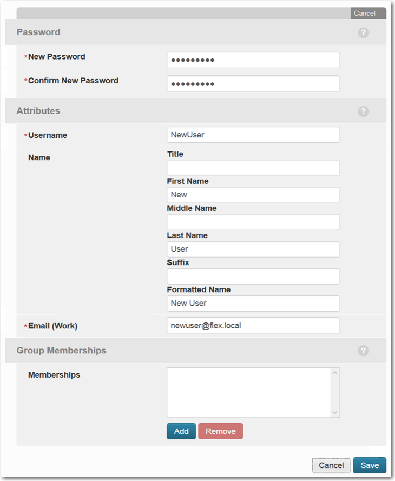The image size is (395, 481).
Task: Focus the Middle Name input
Action: pos(253,222)
